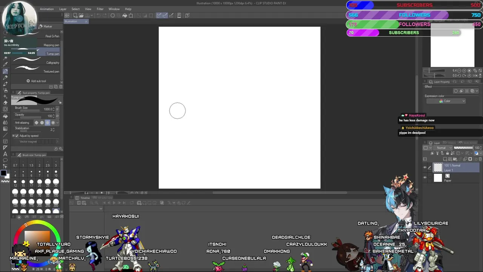Open sub tool detail wrench icon
This screenshot has width=483, height=272.
pos(61,149)
